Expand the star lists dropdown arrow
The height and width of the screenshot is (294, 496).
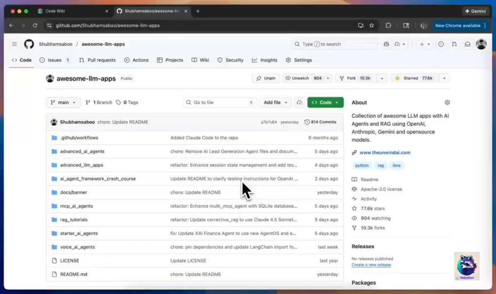pos(444,78)
